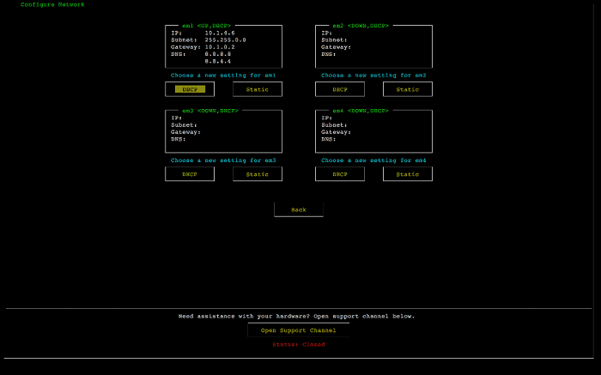Set em3 interface to DHCP
Image resolution: width=601 pixels, height=375 pixels.
point(190,174)
